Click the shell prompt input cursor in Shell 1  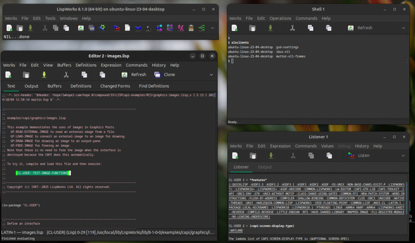click(x=232, y=61)
